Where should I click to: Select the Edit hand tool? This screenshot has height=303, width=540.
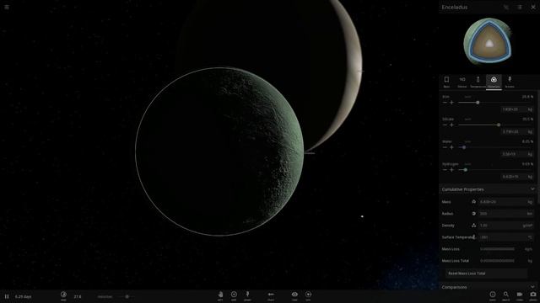[220, 295]
